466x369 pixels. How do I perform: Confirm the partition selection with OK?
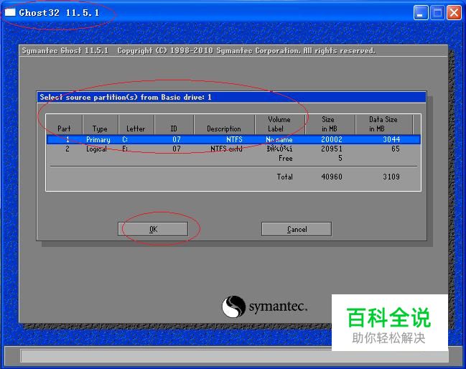pyautogui.click(x=153, y=229)
